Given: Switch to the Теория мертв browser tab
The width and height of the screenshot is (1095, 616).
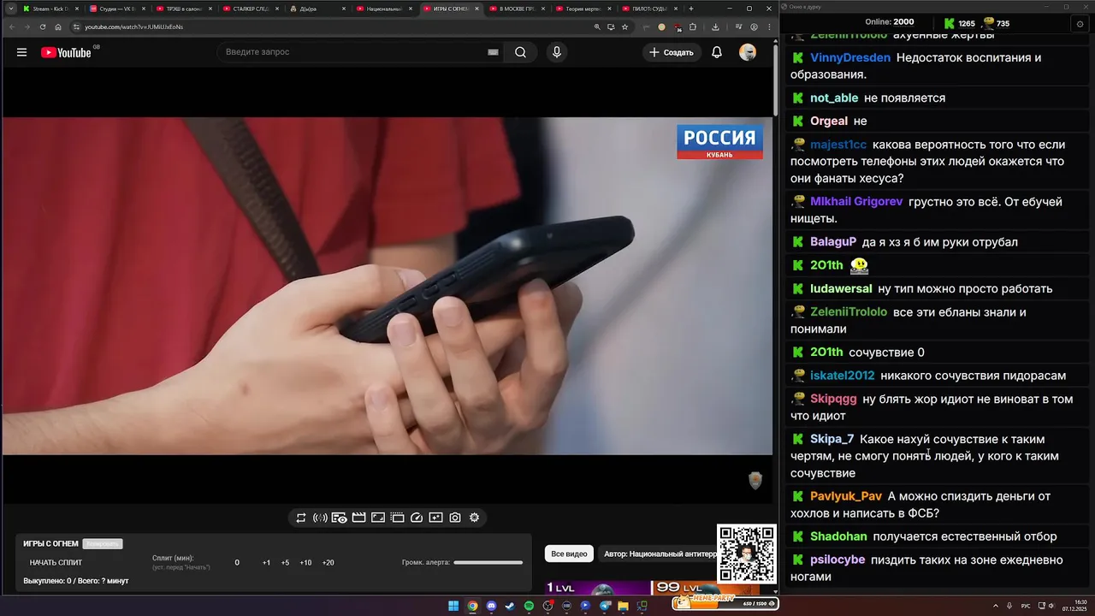Looking at the screenshot, I should [582, 9].
